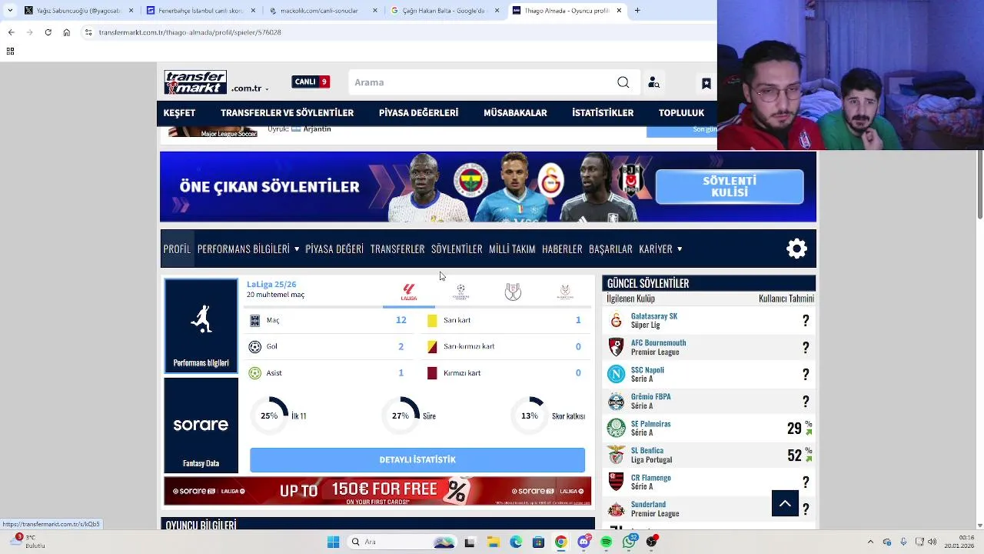This screenshot has width=984, height=554.
Task: Click the scroll-to-top arrow button
Action: tap(785, 503)
